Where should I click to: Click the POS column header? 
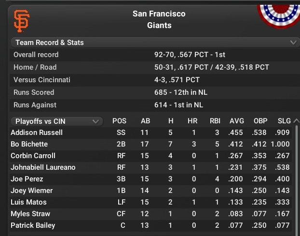[120, 121]
